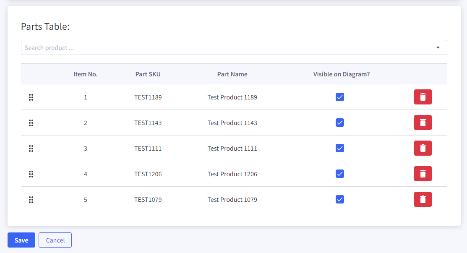Click inside the Search product field
Screen dimensions: 467x253
pos(168,47)
